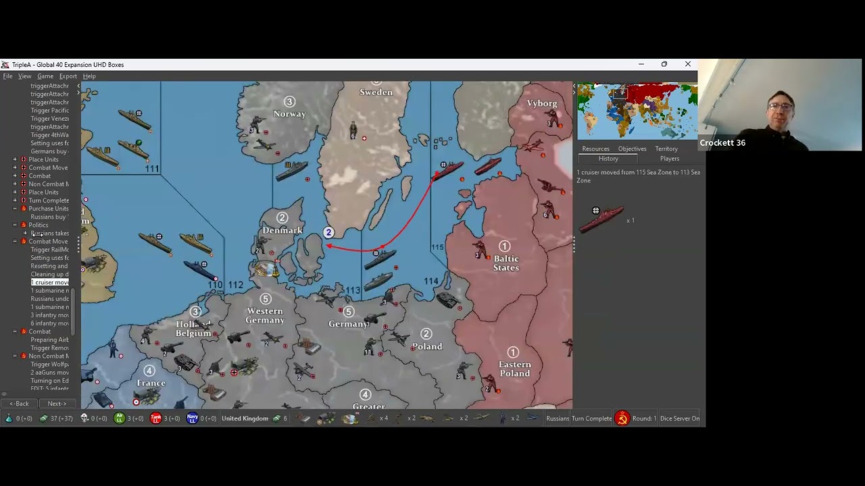This screenshot has height=486, width=865.
Task: Click the United Kingdom cash icon showing 6
Action: 276,418
